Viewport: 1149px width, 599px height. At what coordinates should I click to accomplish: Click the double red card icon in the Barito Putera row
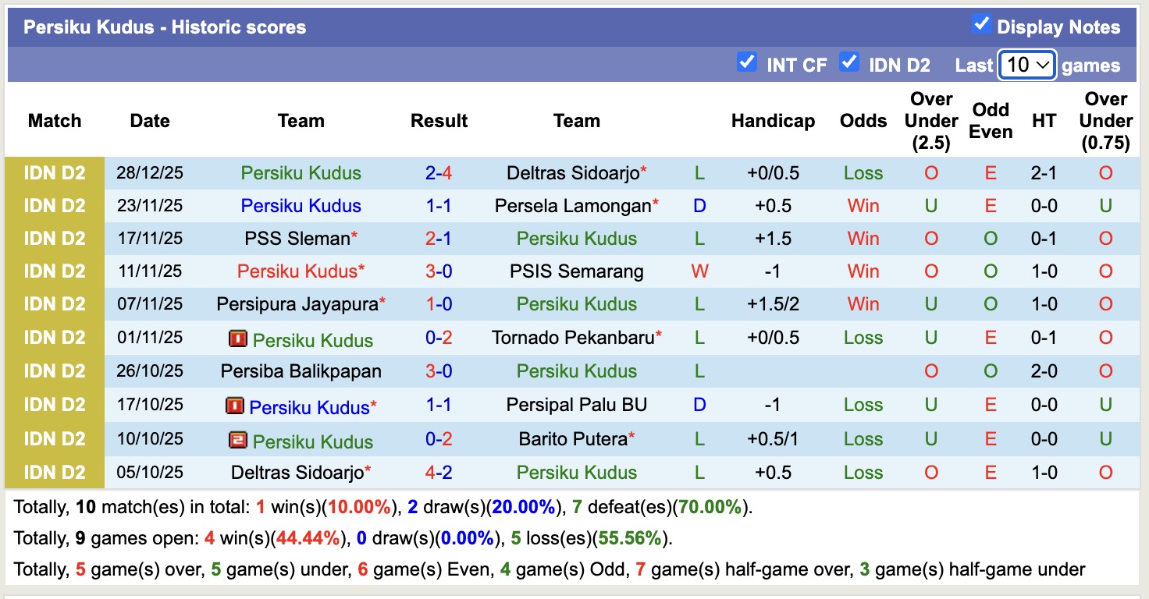click(x=239, y=439)
